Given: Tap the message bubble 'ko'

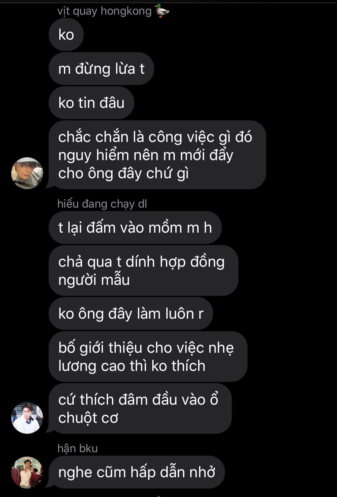Looking at the screenshot, I should 66,35.
